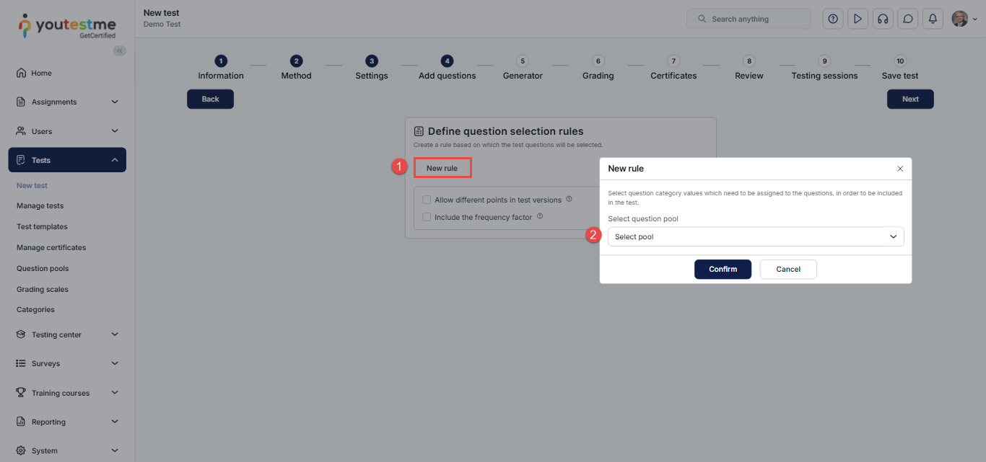Open the Select pool dropdown

[x=755, y=236]
